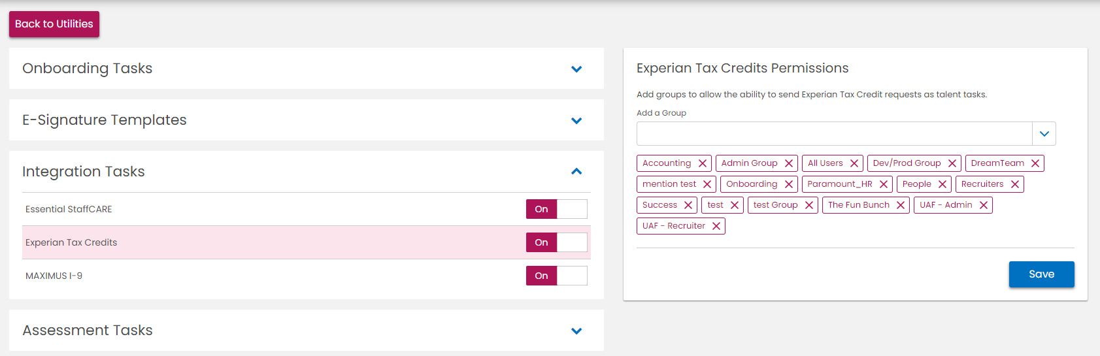Expand the E-Signature Templates section
This screenshot has width=1100, height=356.
[576, 120]
